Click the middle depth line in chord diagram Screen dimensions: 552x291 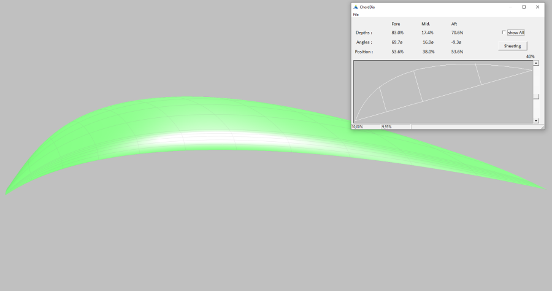(x=418, y=86)
